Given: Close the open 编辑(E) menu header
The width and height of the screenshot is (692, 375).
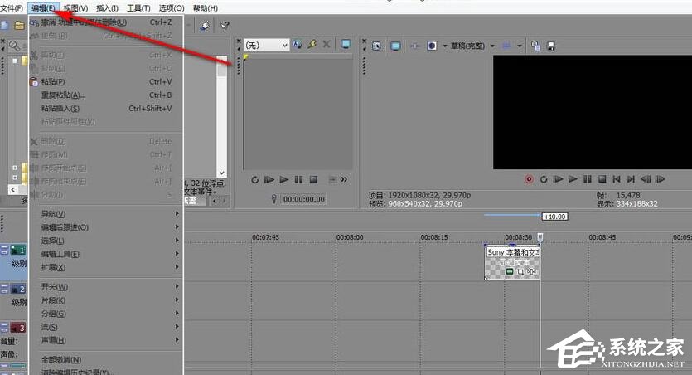Looking at the screenshot, I should coord(43,8).
